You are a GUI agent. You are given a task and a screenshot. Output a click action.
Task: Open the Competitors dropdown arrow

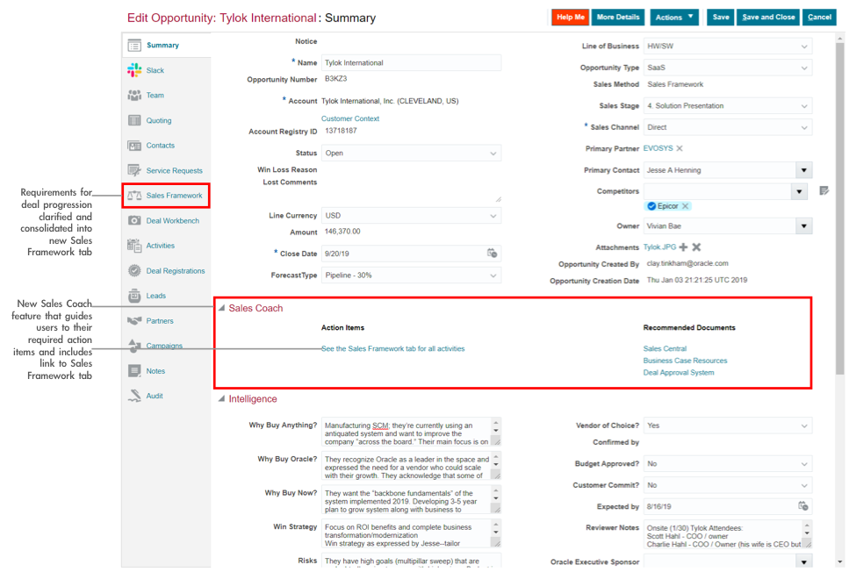(799, 191)
